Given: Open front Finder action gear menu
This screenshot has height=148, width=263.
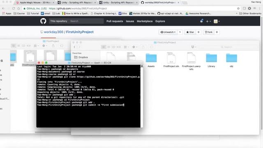Looking at the screenshot, I should click(x=135, y=47).
